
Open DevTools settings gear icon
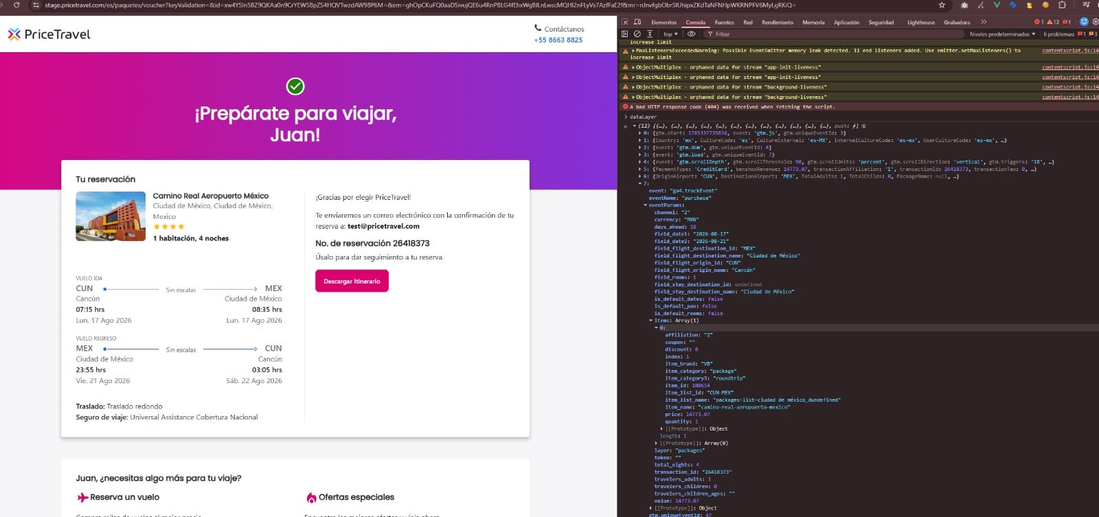(1096, 22)
